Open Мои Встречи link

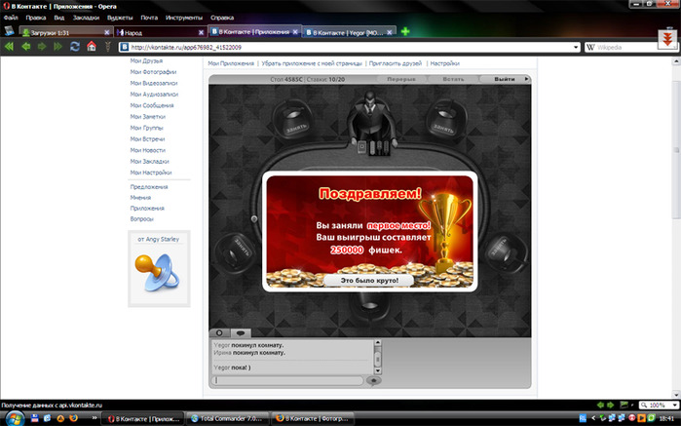tap(147, 139)
